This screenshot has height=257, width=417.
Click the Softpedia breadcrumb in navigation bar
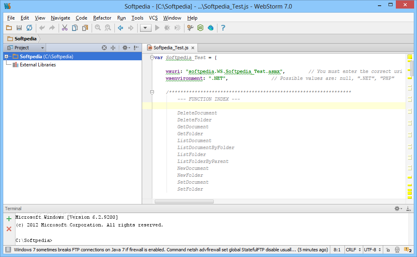point(22,39)
